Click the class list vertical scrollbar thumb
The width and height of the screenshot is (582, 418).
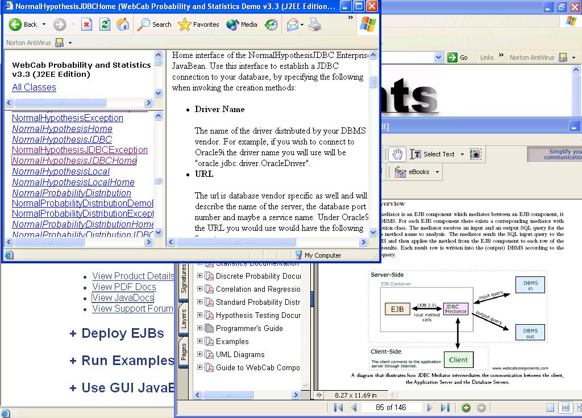tap(158, 181)
